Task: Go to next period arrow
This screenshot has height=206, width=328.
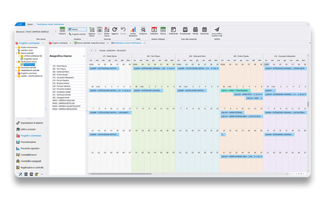Action: point(96,51)
